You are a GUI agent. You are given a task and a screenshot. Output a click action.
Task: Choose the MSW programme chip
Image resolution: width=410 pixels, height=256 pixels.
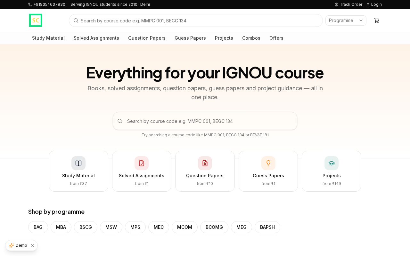(x=111, y=227)
